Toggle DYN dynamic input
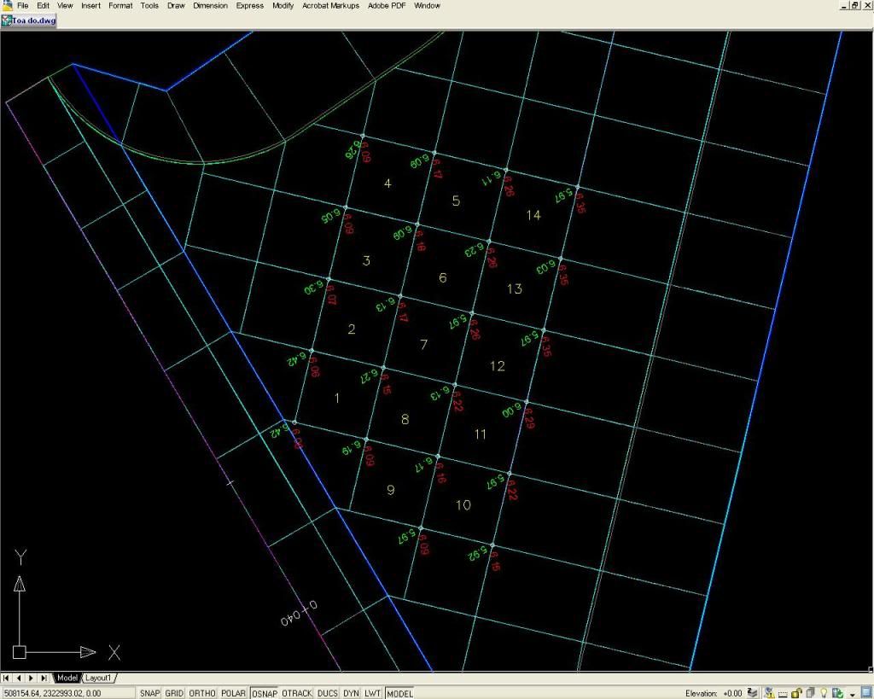This screenshot has width=874, height=699. point(351,693)
